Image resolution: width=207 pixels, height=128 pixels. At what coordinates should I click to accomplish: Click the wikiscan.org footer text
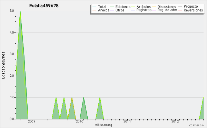pyautogui.click(x=103, y=125)
